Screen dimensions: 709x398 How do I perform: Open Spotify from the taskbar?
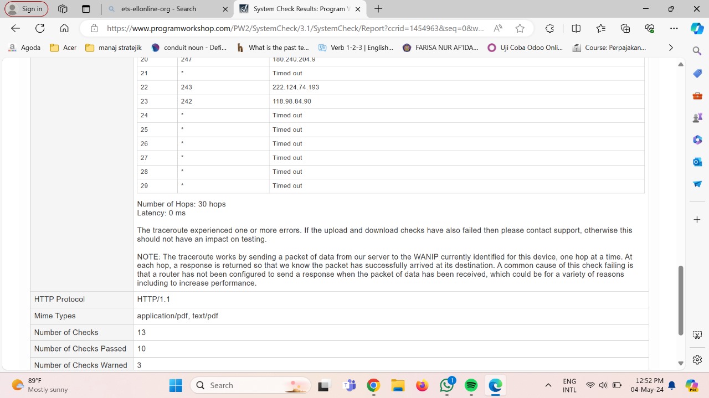[x=471, y=385]
